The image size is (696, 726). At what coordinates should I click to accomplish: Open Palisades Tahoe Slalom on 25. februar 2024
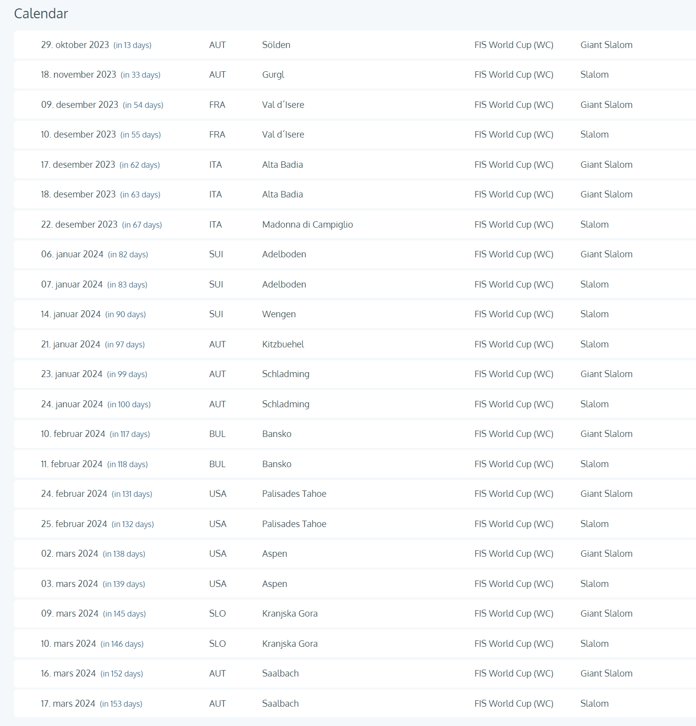(355, 524)
